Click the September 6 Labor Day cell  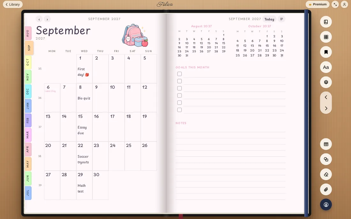click(x=52, y=98)
